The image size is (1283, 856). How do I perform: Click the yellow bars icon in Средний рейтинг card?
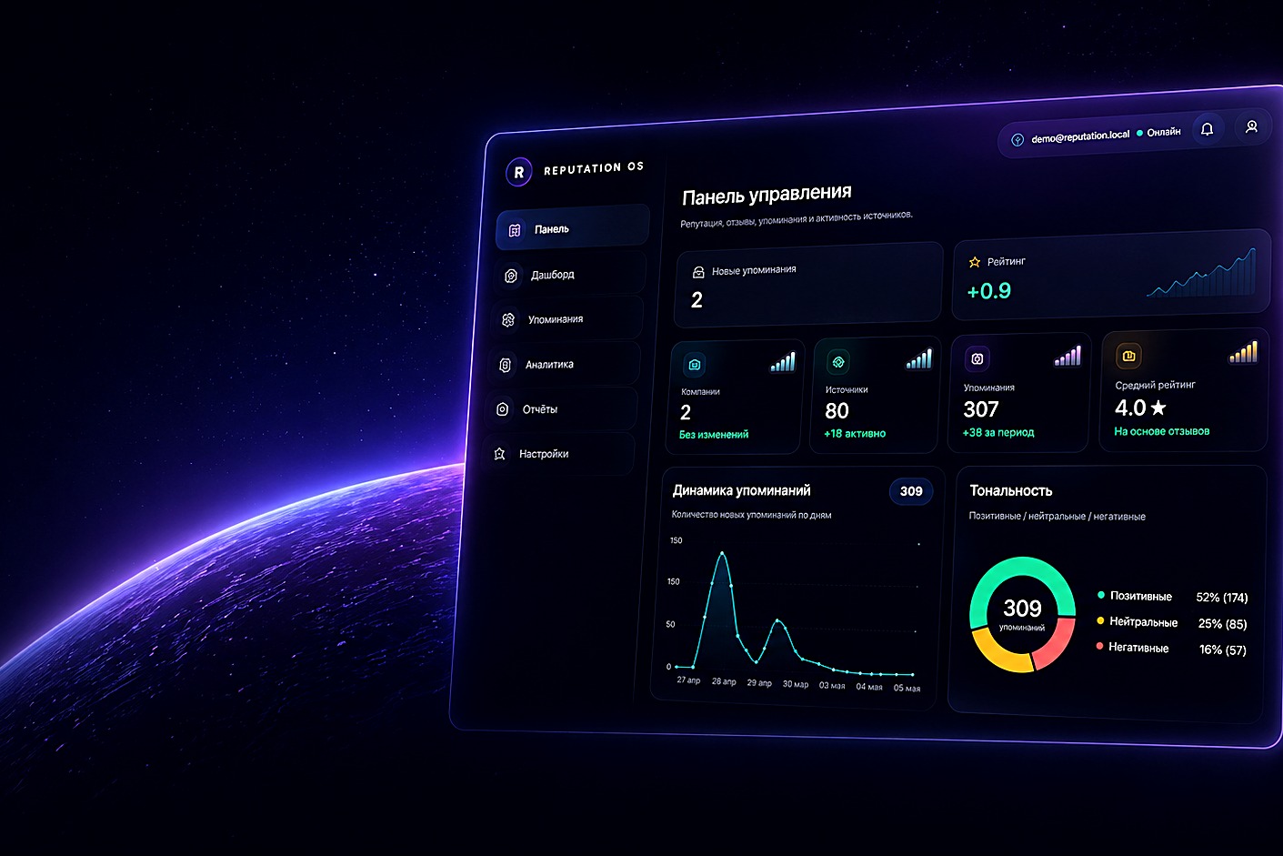(1244, 352)
